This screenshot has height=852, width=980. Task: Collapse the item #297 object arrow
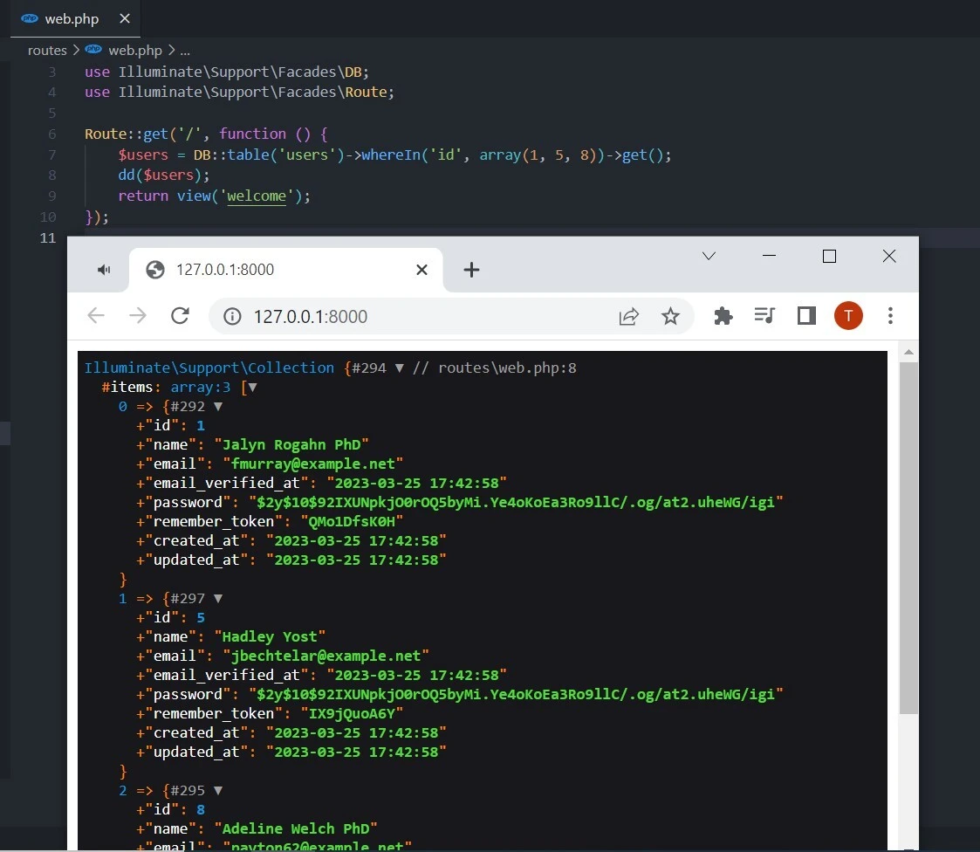[218, 599]
